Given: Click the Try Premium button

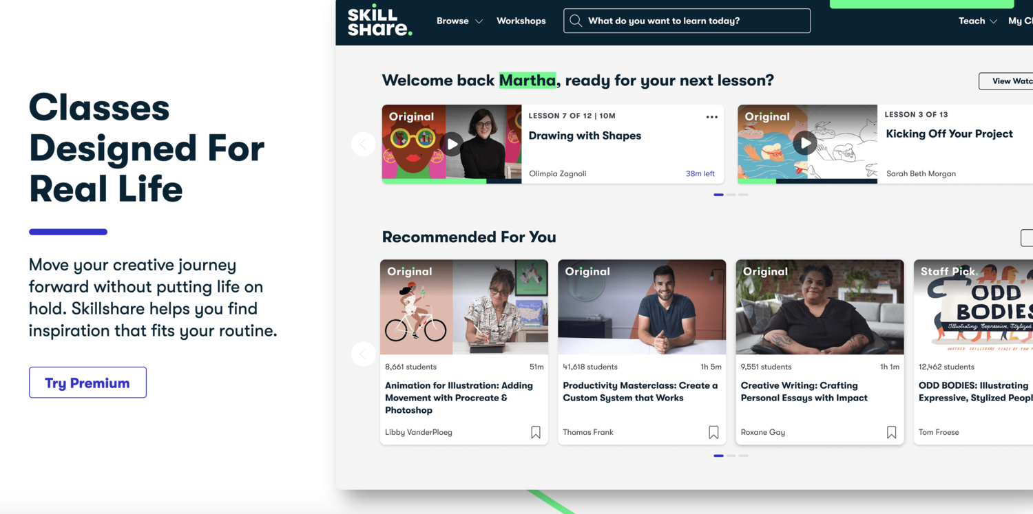Looking at the screenshot, I should click(87, 383).
